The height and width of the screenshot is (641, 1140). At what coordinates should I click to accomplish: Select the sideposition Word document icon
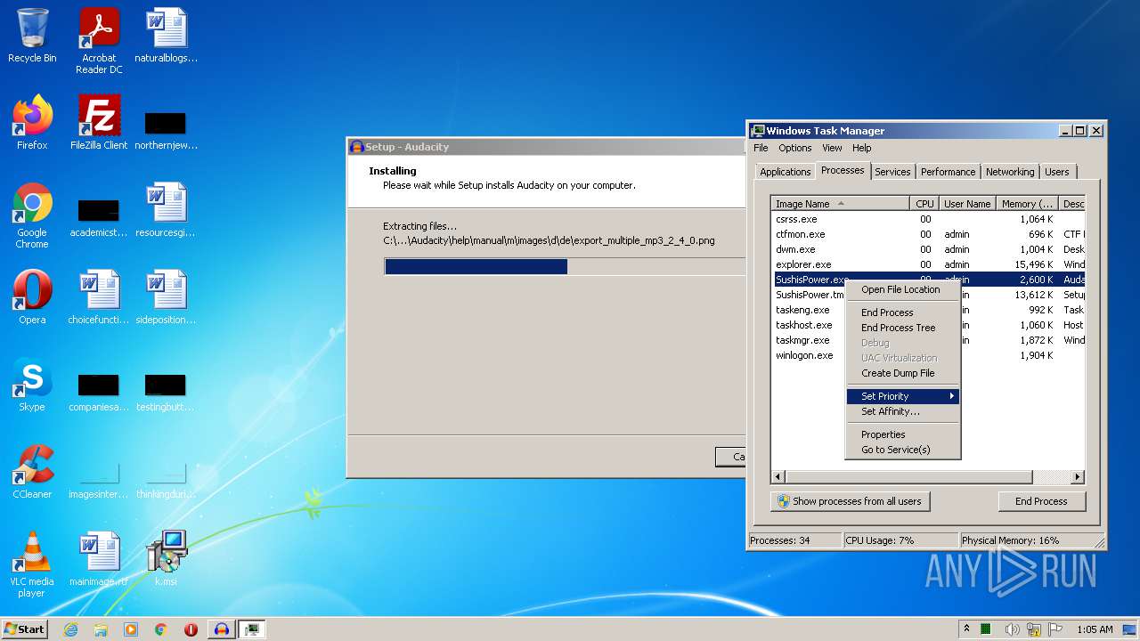[166, 297]
